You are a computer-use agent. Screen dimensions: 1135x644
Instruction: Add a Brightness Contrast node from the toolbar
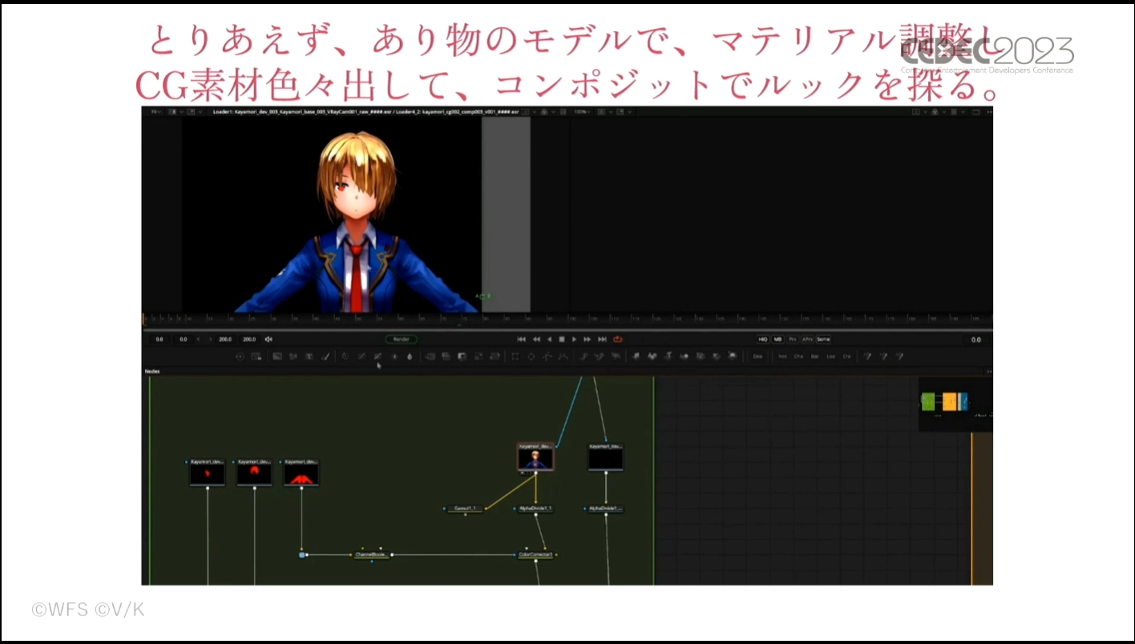tap(394, 356)
